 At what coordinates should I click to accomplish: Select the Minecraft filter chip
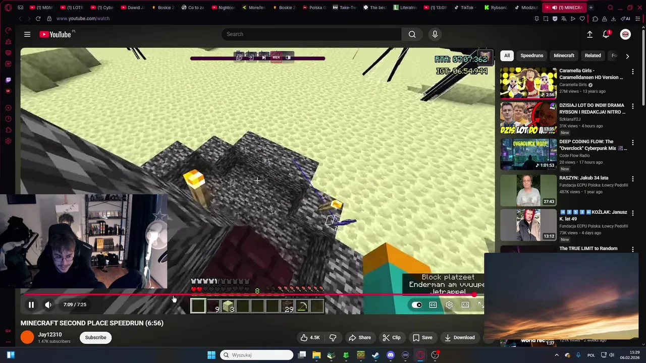click(x=564, y=55)
